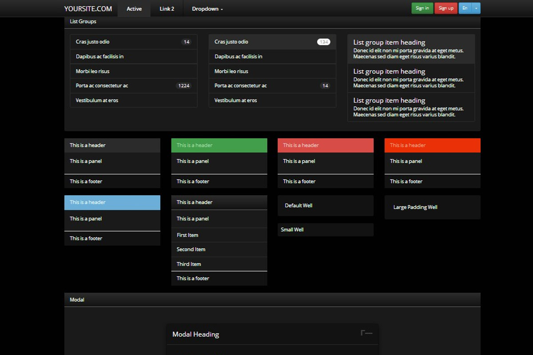Switch to the Active navbar tab

[x=134, y=8]
